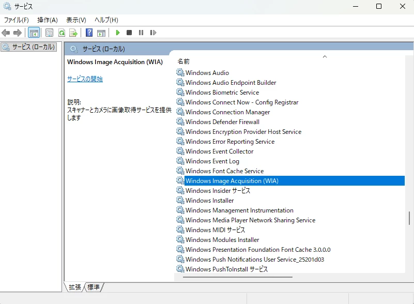Open the ファイル(F) menu
414x304 pixels.
tap(17, 20)
